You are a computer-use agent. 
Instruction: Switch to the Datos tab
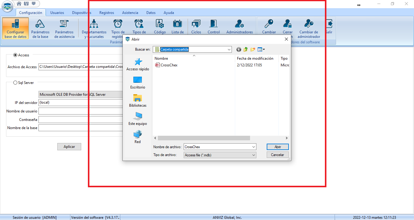(151, 13)
